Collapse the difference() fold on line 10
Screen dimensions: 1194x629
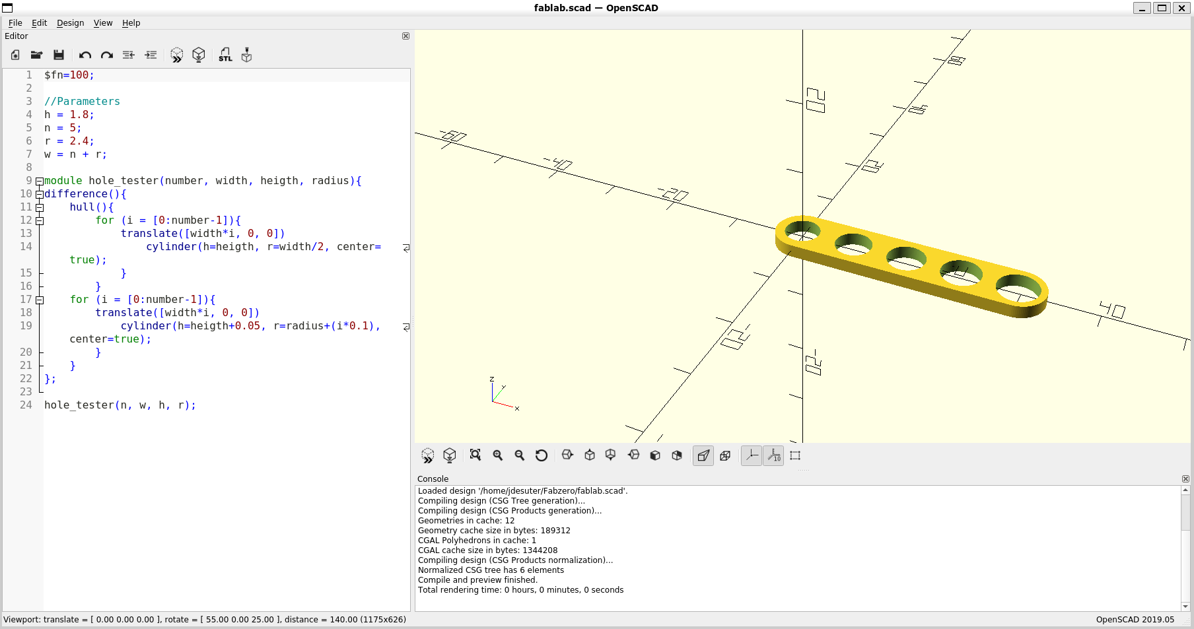coord(40,195)
